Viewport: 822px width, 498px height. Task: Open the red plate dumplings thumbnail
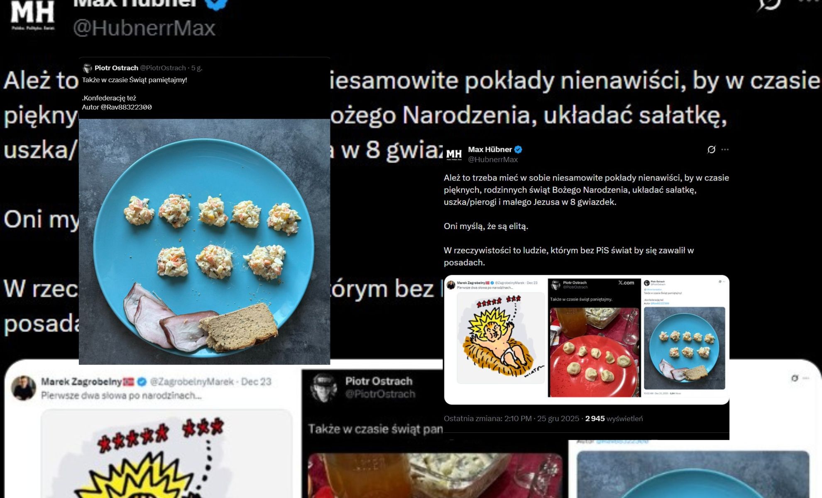(x=594, y=352)
